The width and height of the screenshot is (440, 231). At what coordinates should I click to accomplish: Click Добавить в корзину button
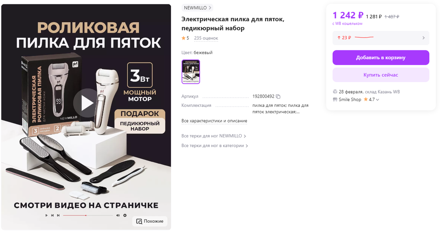381,57
